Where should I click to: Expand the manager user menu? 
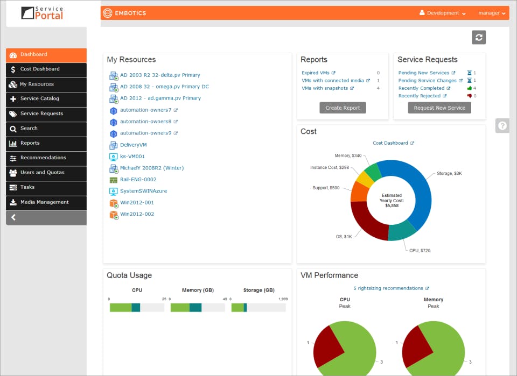pos(492,13)
